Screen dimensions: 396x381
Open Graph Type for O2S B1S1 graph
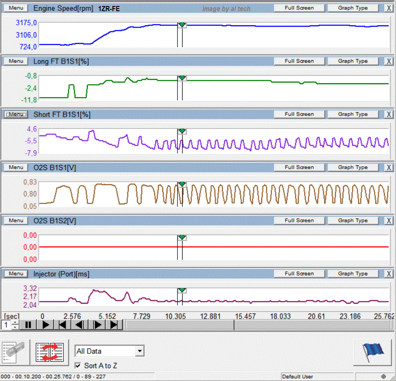[353, 167]
